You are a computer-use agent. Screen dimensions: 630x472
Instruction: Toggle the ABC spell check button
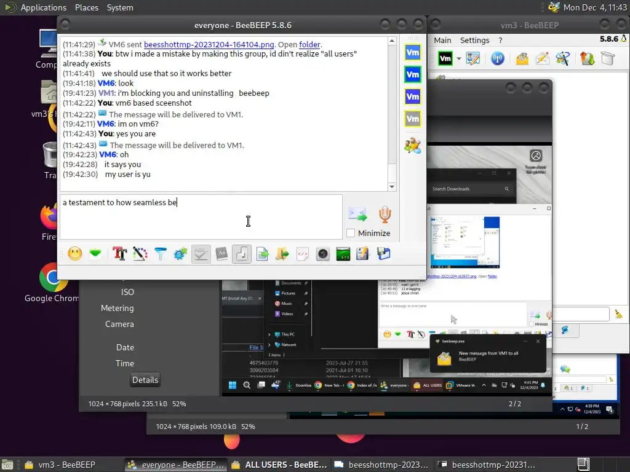coord(201,254)
